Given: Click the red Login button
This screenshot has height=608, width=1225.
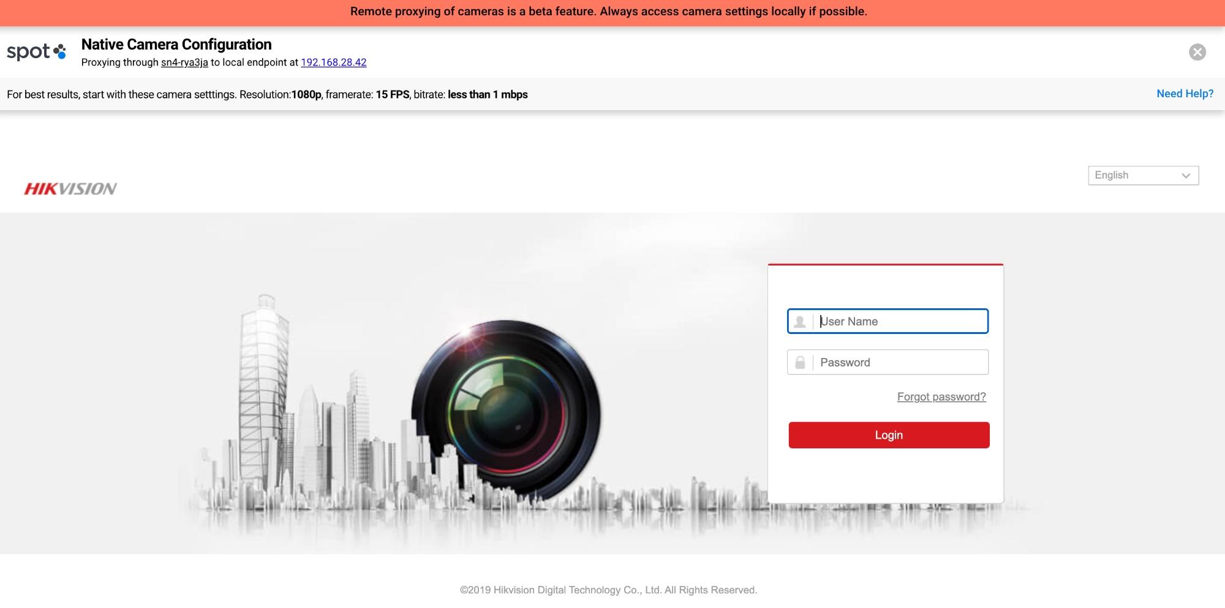Looking at the screenshot, I should pos(889,435).
